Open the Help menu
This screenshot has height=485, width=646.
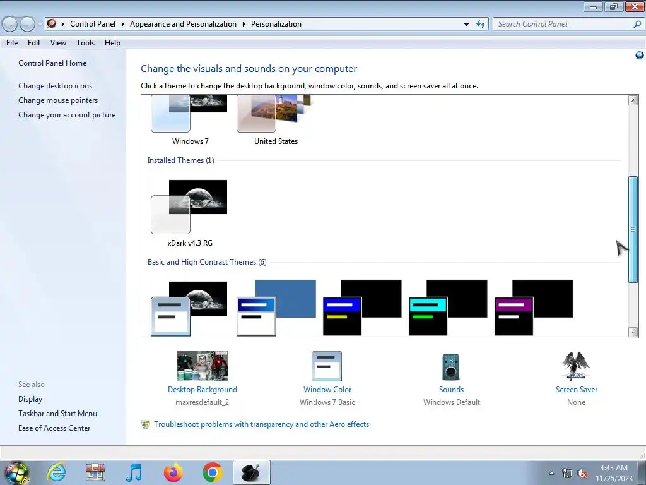(x=112, y=43)
